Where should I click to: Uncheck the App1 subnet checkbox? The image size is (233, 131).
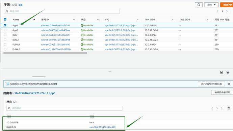pyautogui.click(x=5, y=25)
